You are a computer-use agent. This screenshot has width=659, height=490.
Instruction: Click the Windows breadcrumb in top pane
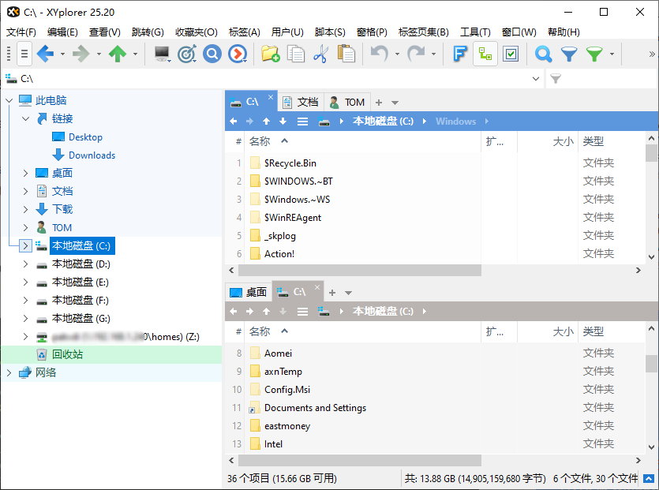455,122
